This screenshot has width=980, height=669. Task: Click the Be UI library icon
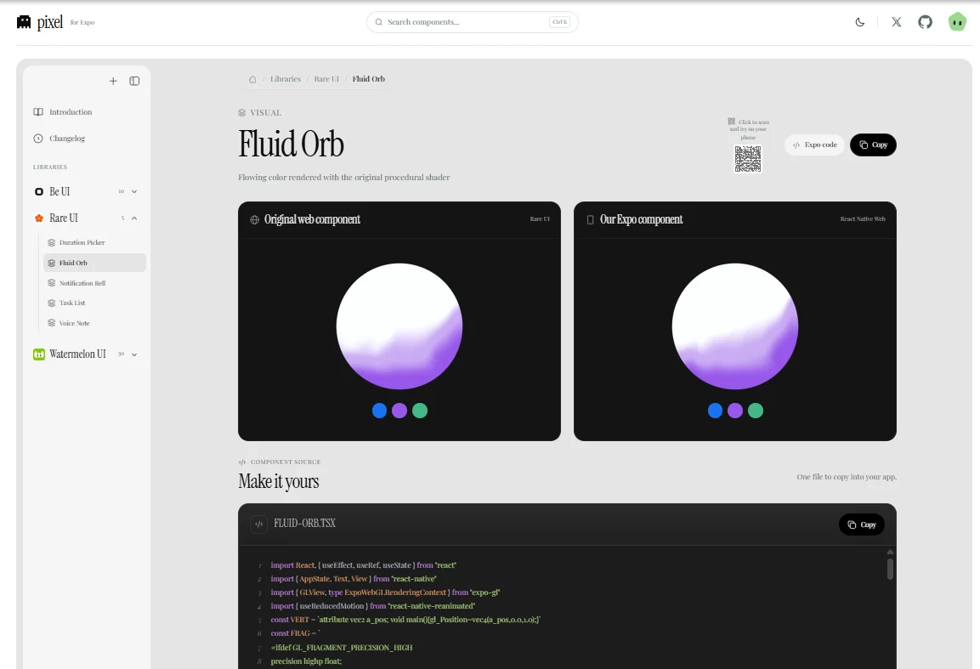pyautogui.click(x=39, y=192)
